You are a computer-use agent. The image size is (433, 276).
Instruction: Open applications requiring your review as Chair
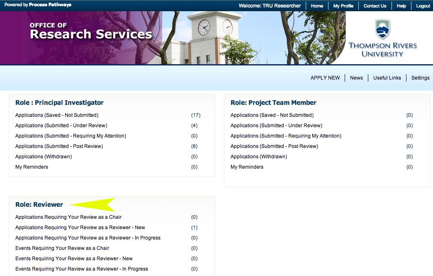tap(68, 217)
